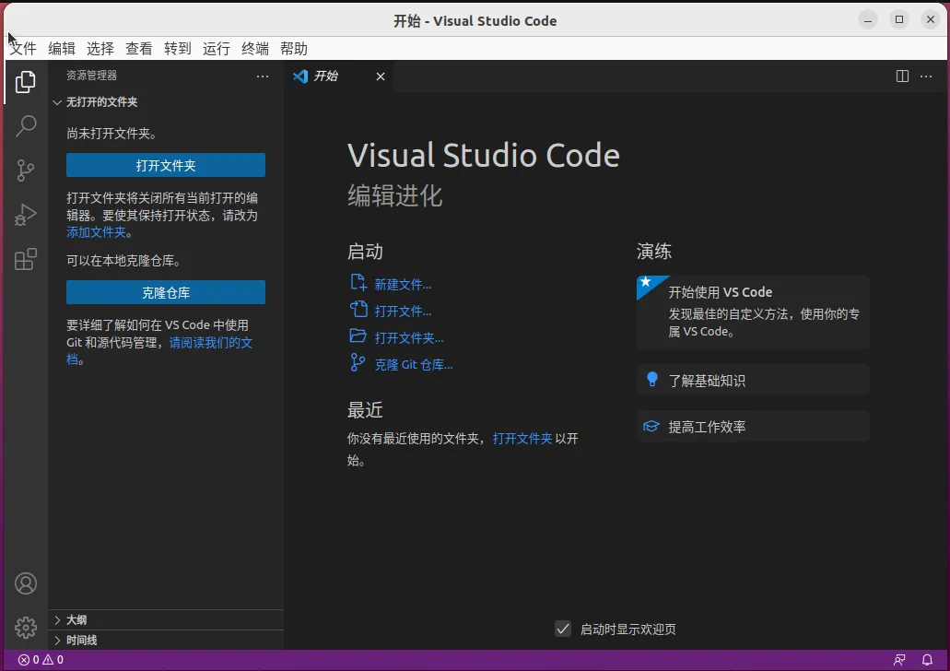950x671 pixels.
Task: Click the graduation cap icon on 提高工作效率
Action: [x=651, y=426]
